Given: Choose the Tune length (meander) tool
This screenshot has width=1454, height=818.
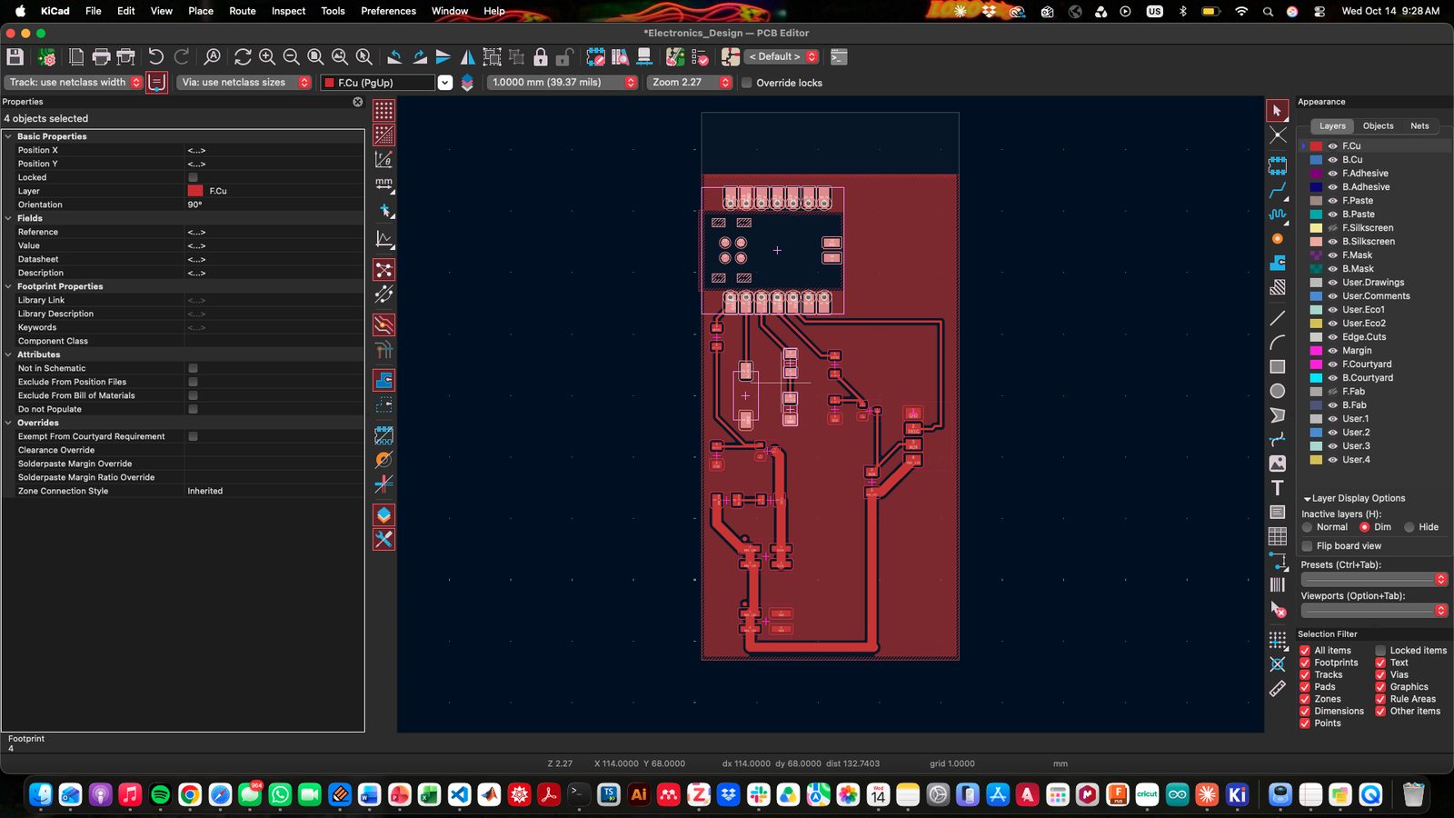Looking at the screenshot, I should pos(1278,215).
